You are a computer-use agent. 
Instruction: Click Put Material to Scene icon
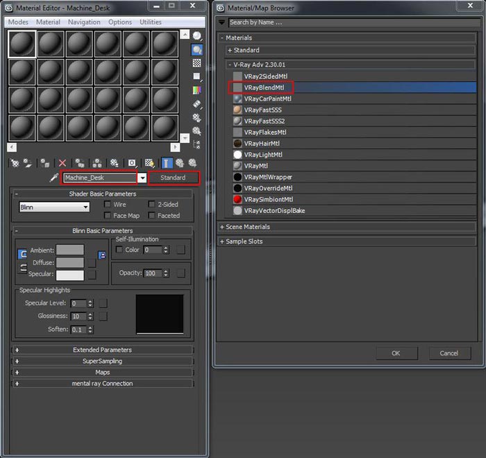coord(28,162)
